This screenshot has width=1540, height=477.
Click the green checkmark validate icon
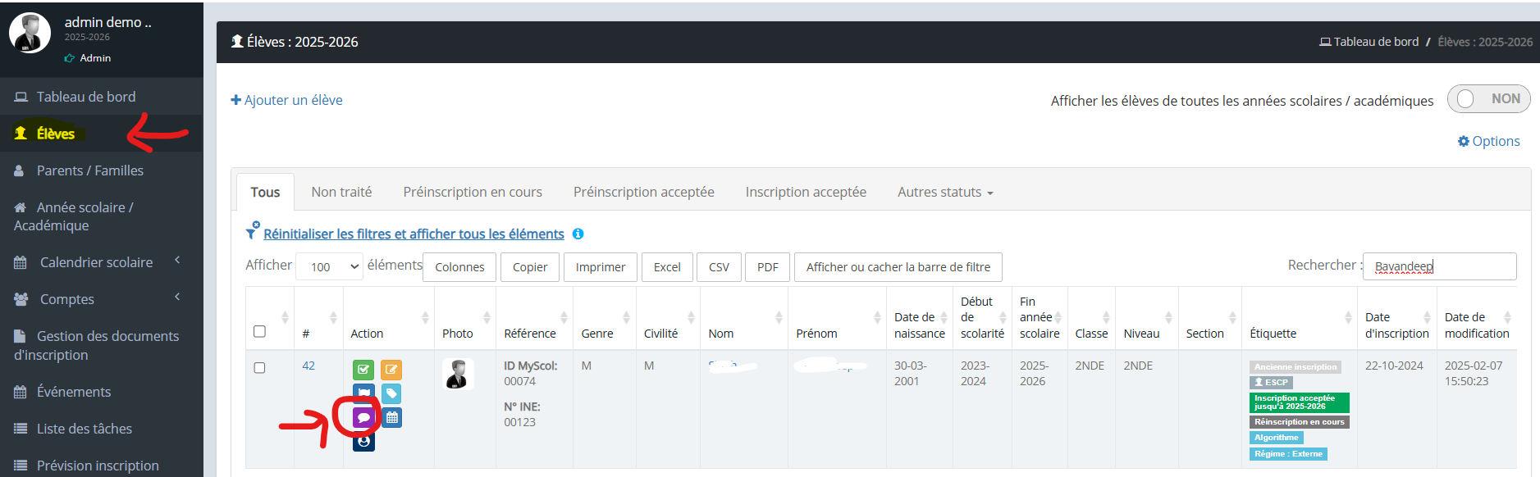(363, 370)
